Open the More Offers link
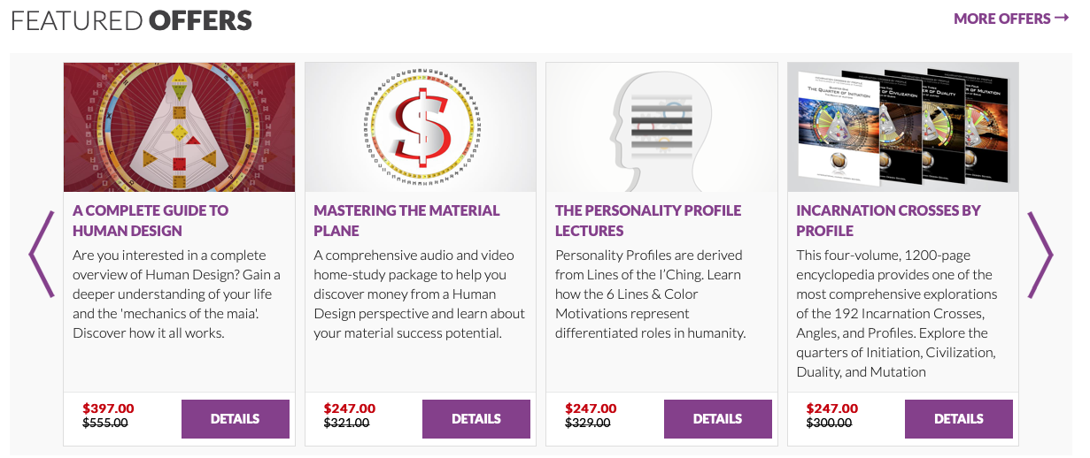This screenshot has width=1090, height=458. pyautogui.click(x=1011, y=19)
